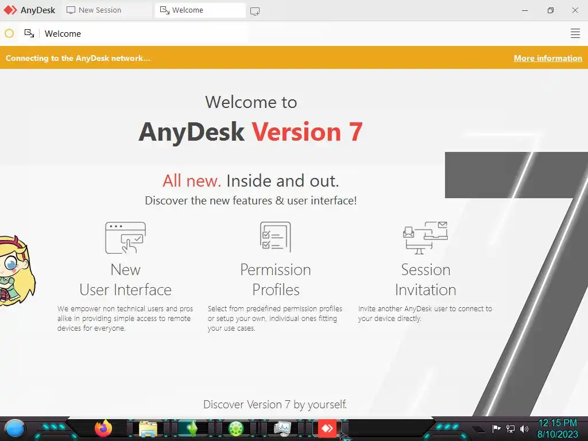Open the lime slice taskbar icon
The height and width of the screenshot is (441, 588).
(x=236, y=428)
